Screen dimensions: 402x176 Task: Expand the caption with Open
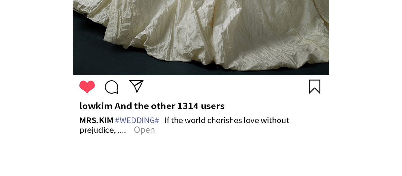click(144, 130)
